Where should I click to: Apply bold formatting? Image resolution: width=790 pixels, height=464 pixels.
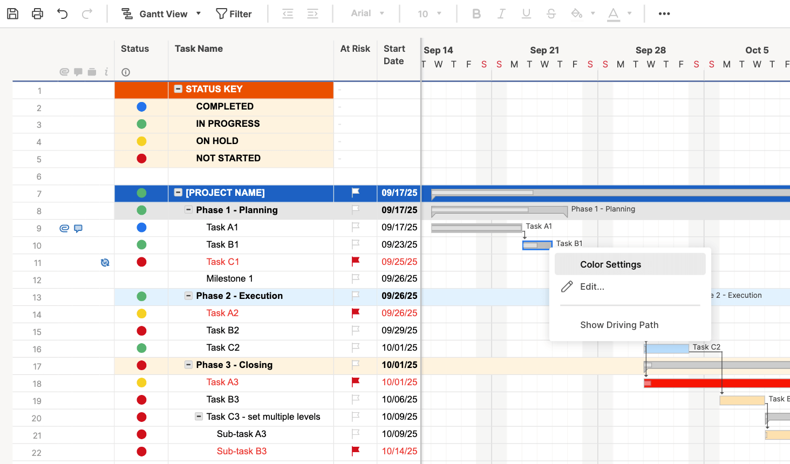pyautogui.click(x=476, y=14)
